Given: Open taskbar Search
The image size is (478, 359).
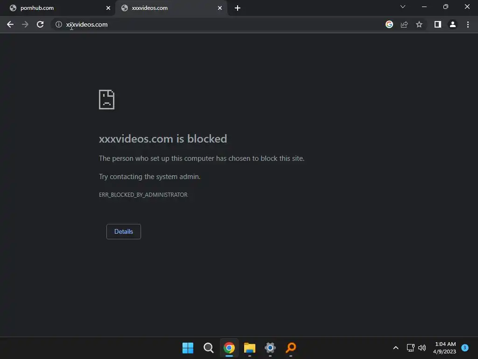Looking at the screenshot, I should coord(209,348).
